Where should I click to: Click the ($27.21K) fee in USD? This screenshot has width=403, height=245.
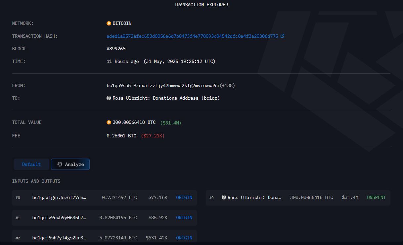(153, 136)
